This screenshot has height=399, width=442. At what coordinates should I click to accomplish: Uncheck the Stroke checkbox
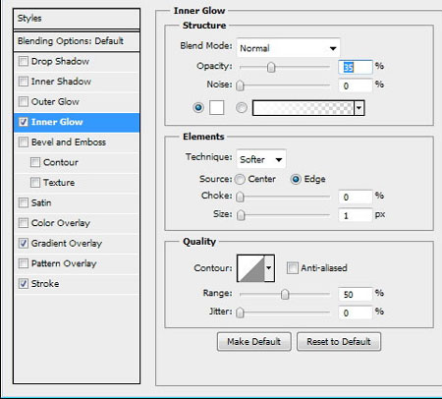(x=24, y=284)
